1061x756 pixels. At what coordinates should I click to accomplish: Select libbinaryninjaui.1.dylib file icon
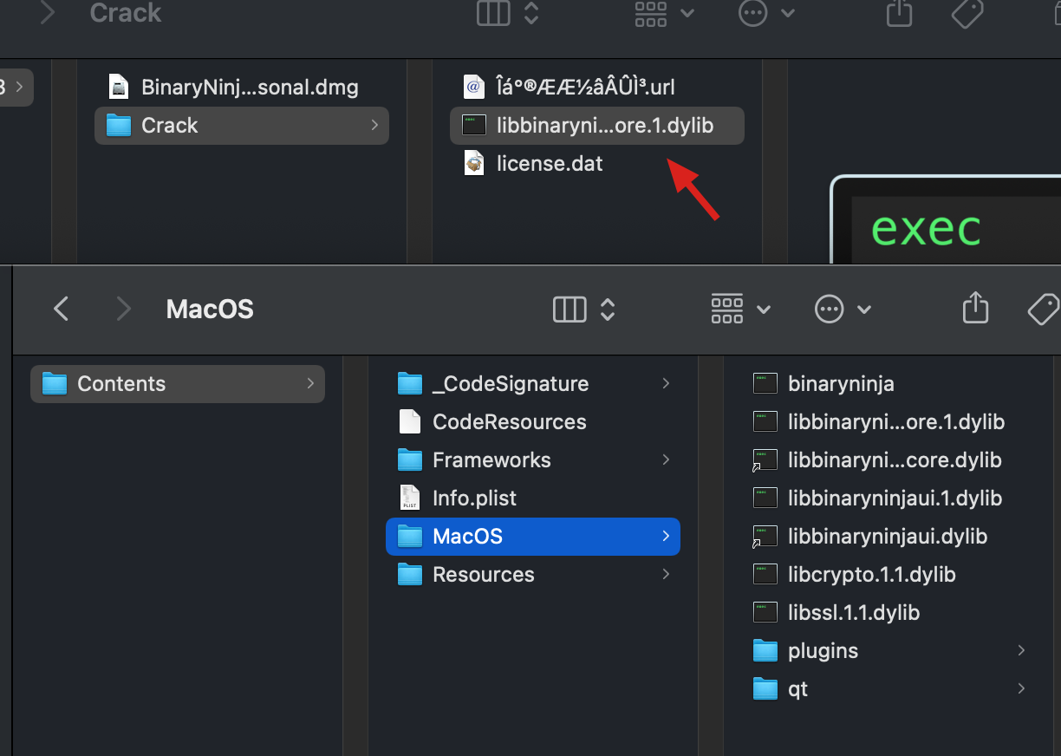765,498
